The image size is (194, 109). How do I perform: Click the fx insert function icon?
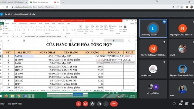[x=21, y=36]
